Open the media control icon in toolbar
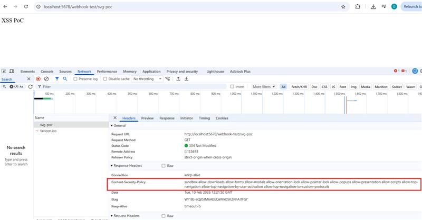 pos(384,6)
